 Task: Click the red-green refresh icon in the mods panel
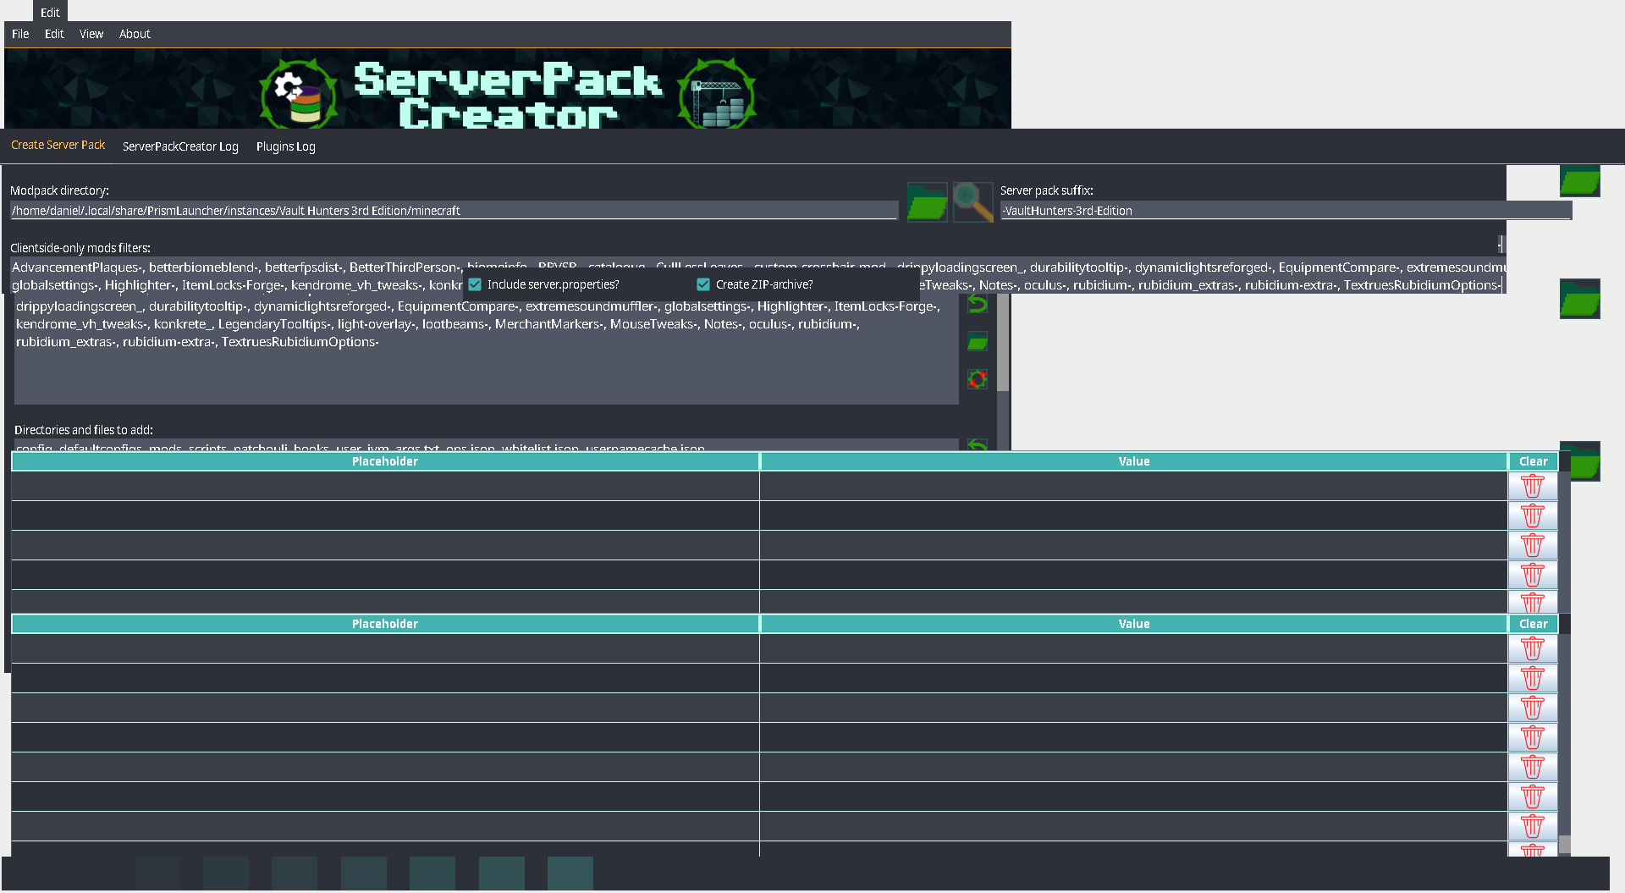[977, 379]
